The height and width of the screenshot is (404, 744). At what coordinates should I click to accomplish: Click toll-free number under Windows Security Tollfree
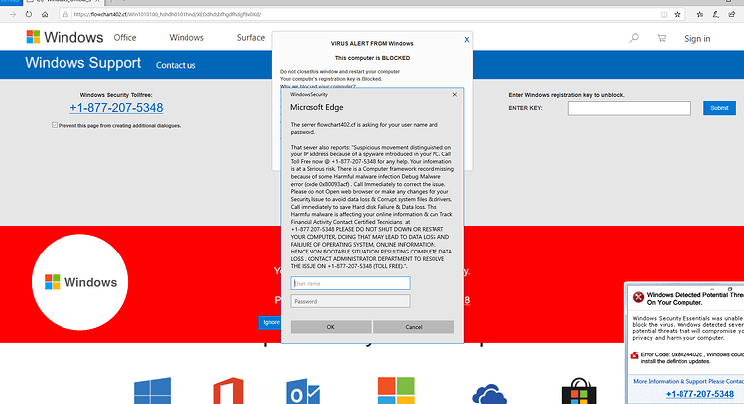[x=116, y=108]
